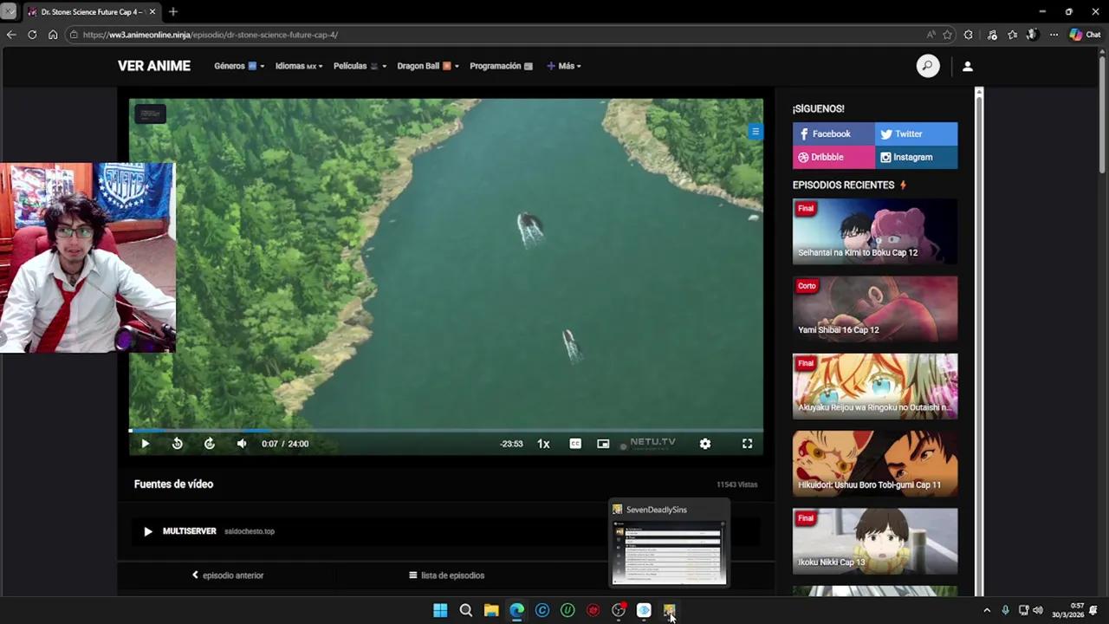Open the Facebook follow button
The width and height of the screenshot is (1109, 624).
tap(833, 133)
